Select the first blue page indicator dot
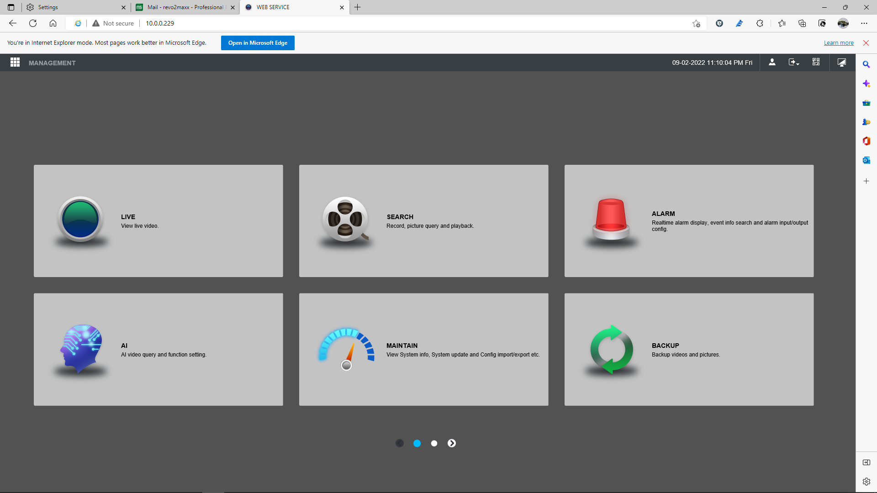This screenshot has height=493, width=877. [x=417, y=443]
